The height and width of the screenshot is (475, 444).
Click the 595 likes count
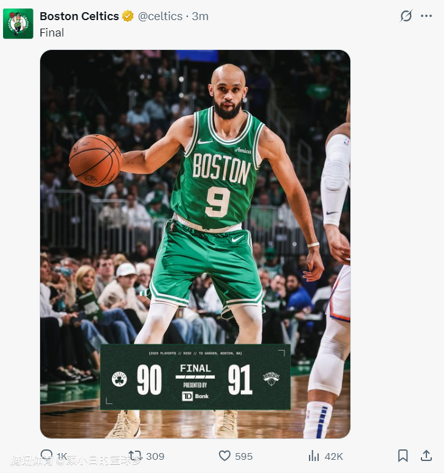click(243, 456)
